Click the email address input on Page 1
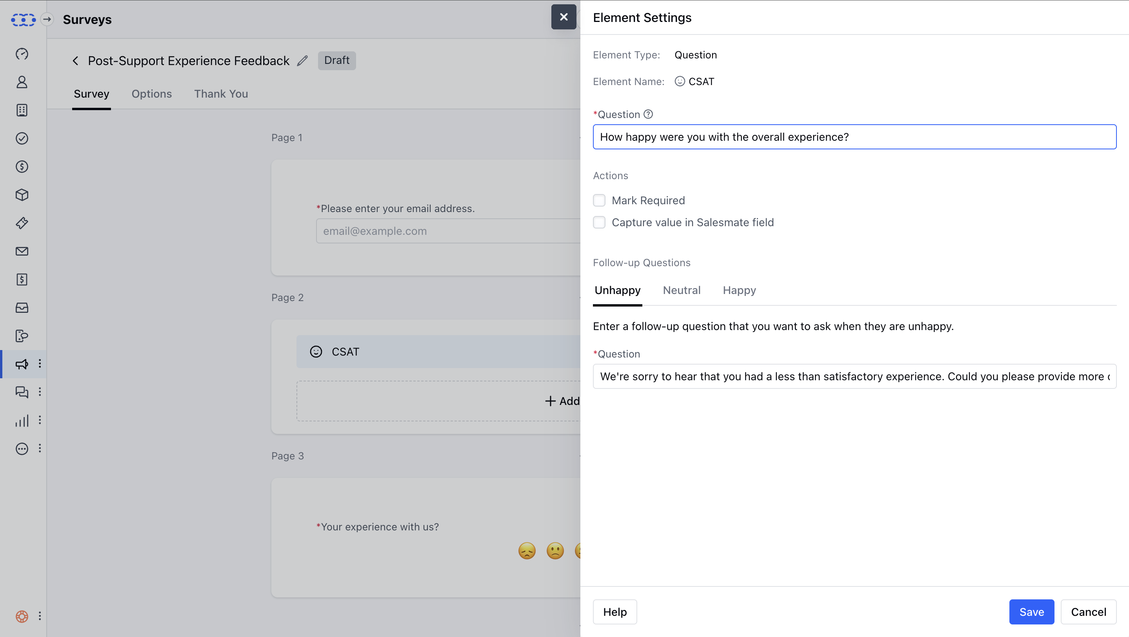1129x637 pixels. click(x=448, y=231)
